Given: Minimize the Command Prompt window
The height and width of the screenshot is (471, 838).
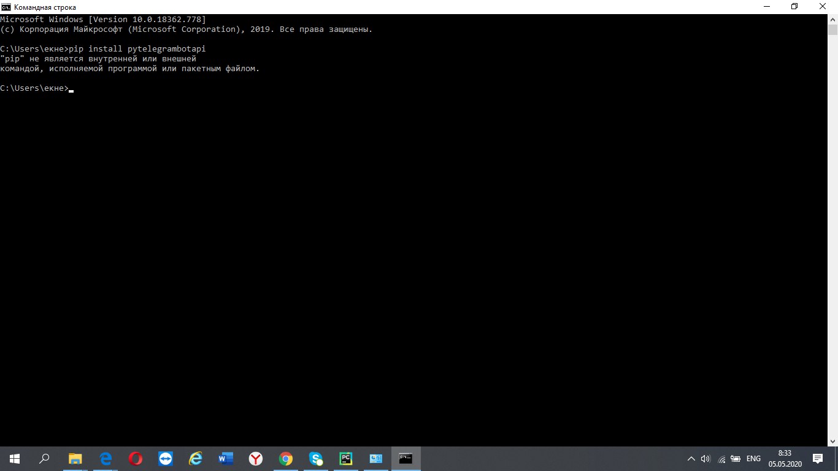Looking at the screenshot, I should point(766,7).
